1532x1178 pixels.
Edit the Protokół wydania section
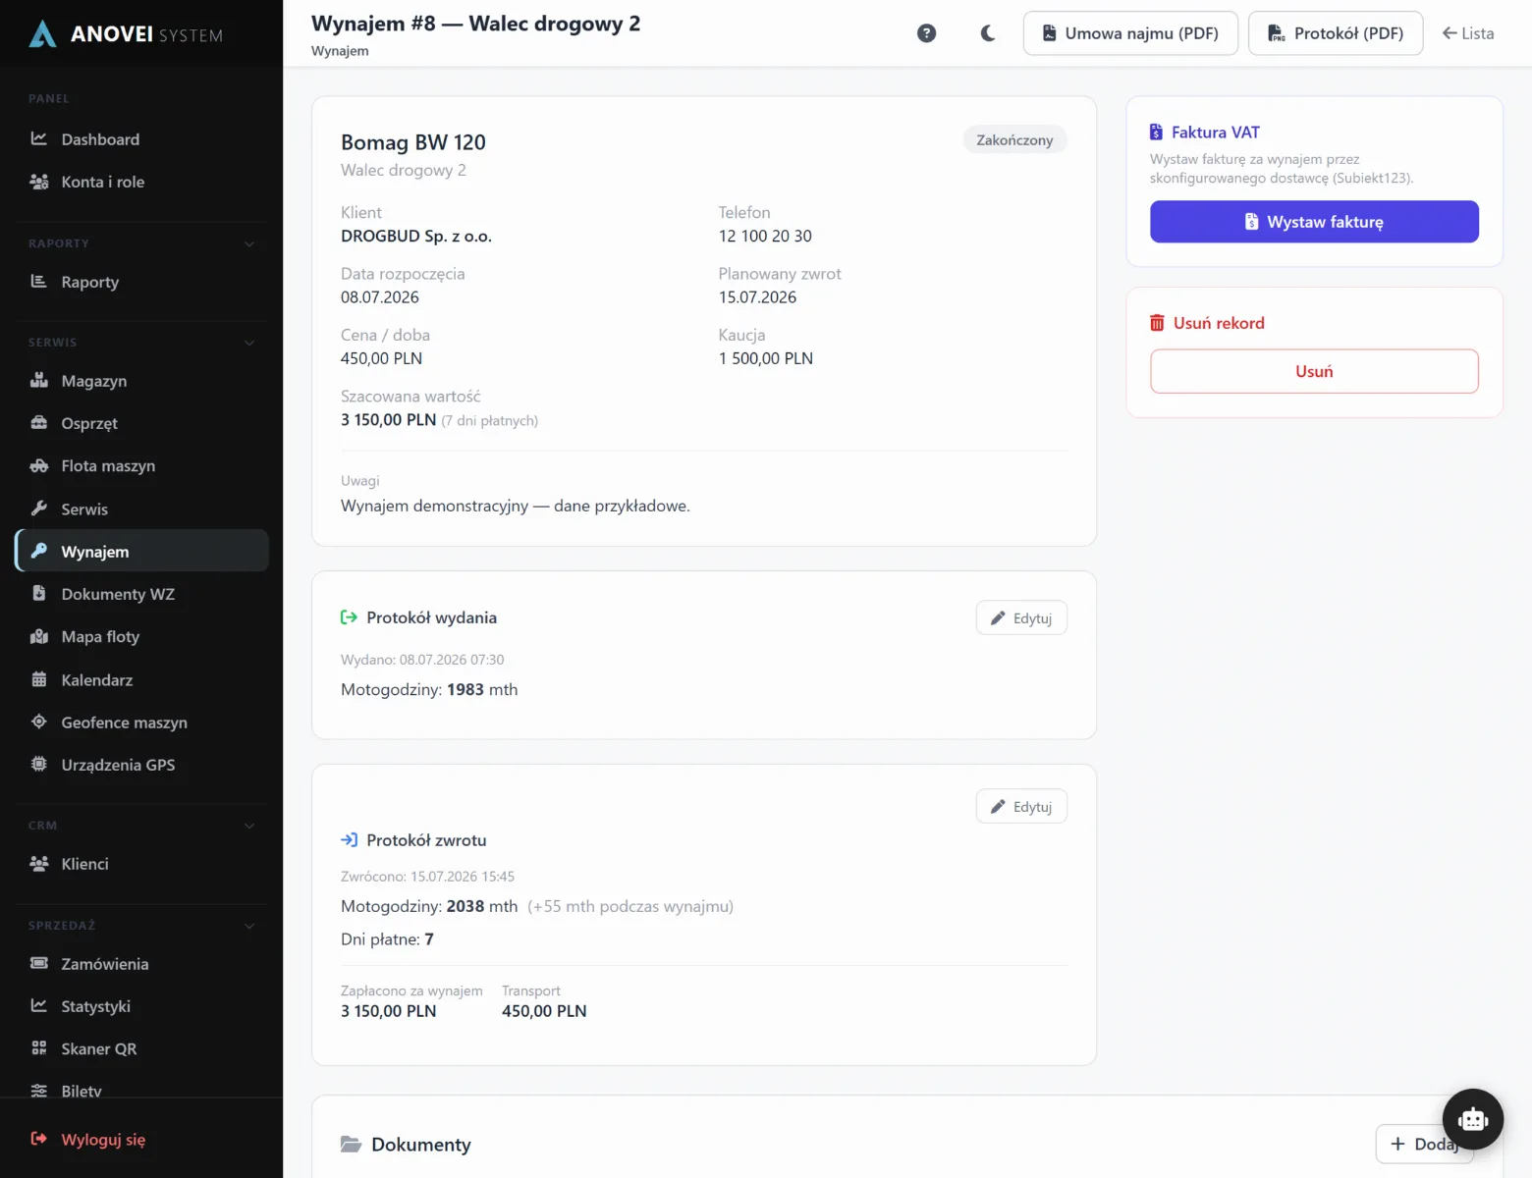click(x=1021, y=617)
